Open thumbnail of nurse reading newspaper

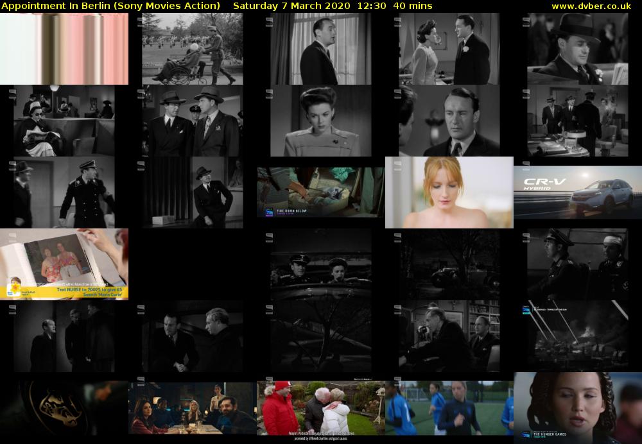(64, 121)
